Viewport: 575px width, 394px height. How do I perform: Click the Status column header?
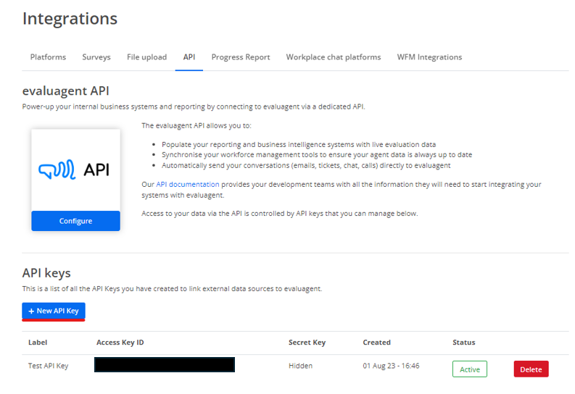pos(463,343)
